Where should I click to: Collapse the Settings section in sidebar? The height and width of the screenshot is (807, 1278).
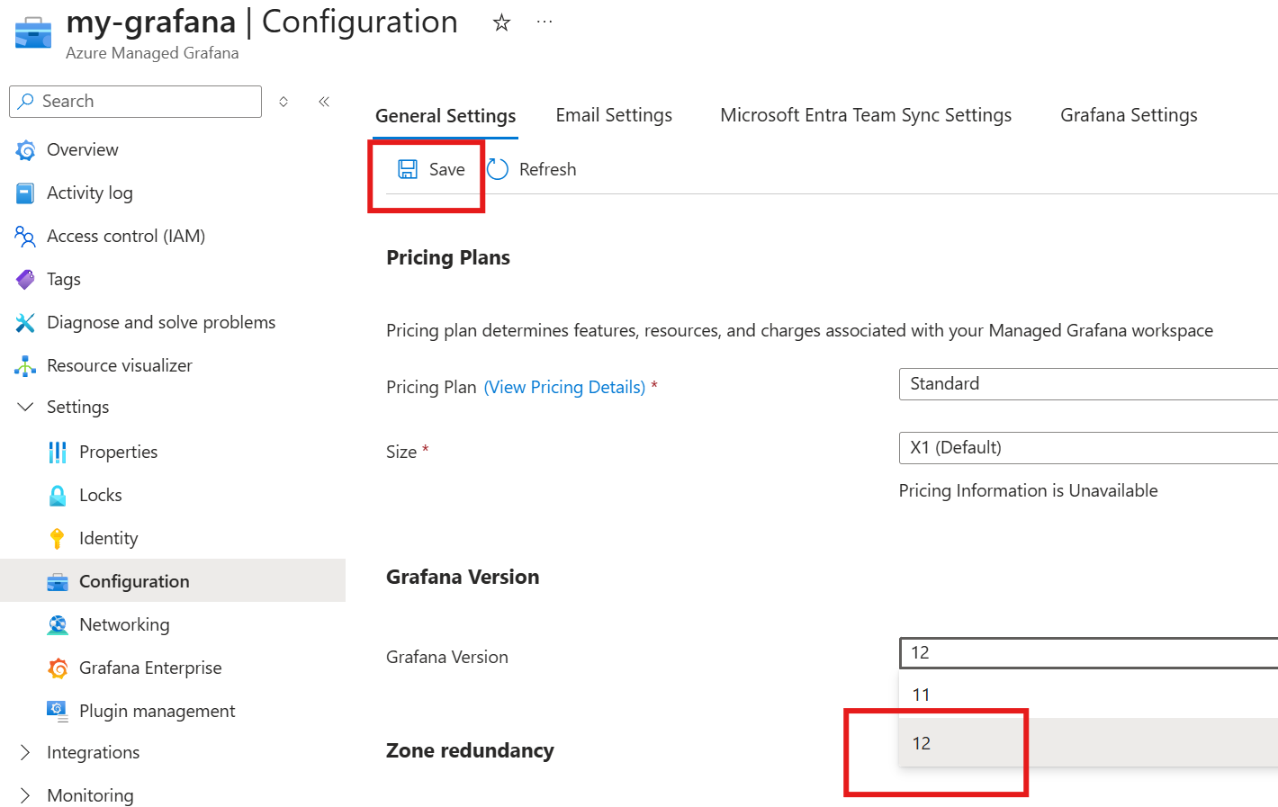[x=25, y=407]
